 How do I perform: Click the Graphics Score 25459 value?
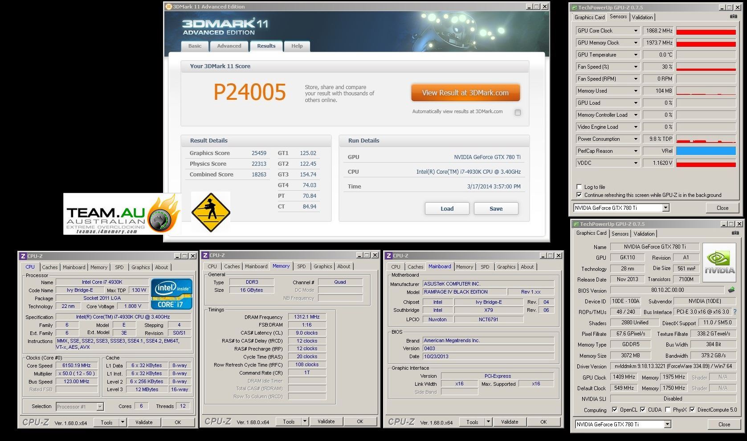pos(259,153)
